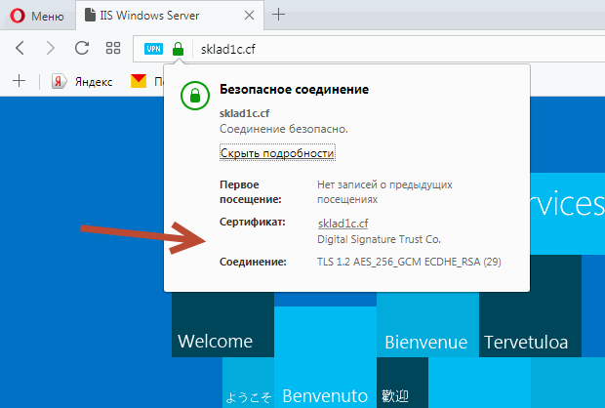Collapse details via Скрыть подробности
The image size is (605, 408).
[277, 153]
